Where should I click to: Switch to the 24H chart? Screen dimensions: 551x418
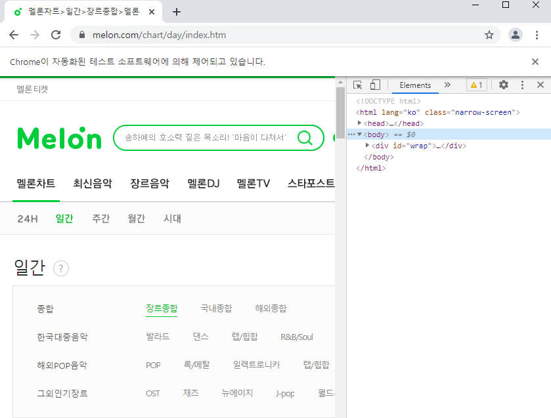click(x=28, y=219)
